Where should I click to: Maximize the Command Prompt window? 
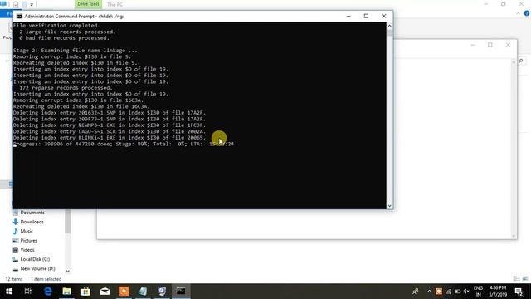[366, 16]
